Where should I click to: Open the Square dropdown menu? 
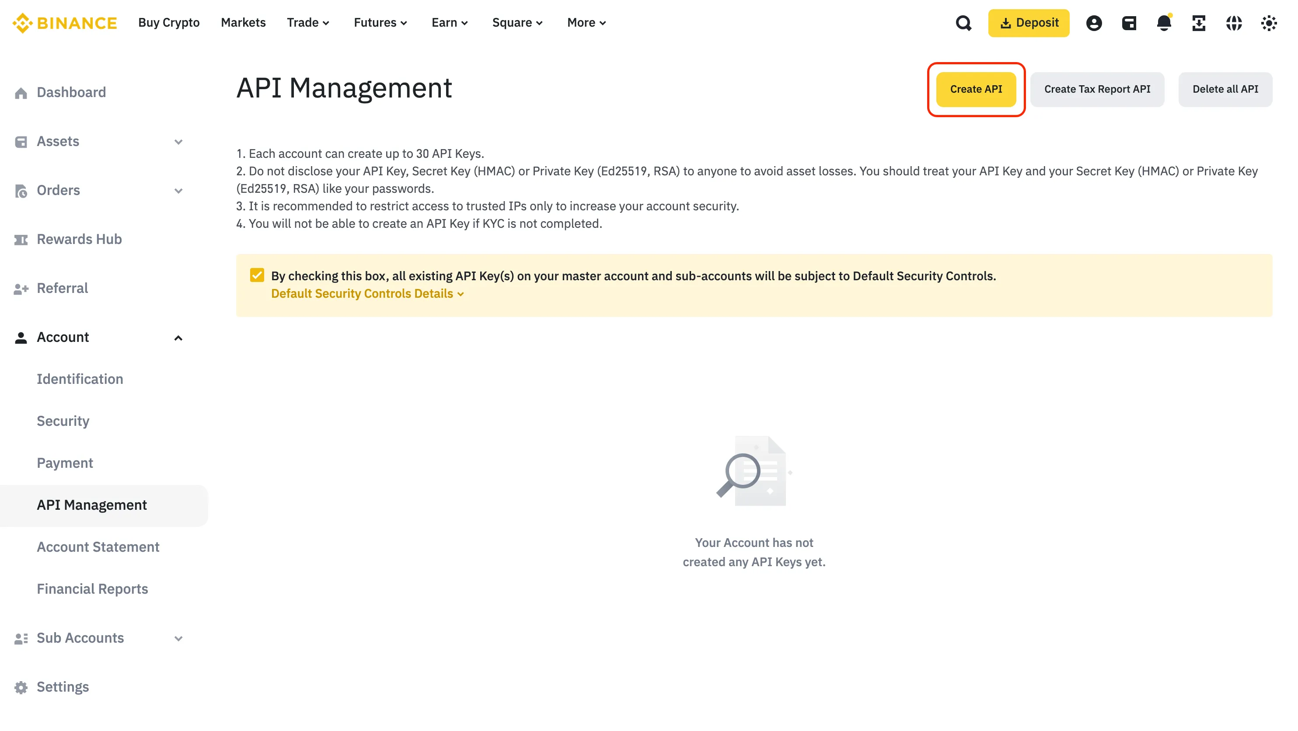(517, 23)
